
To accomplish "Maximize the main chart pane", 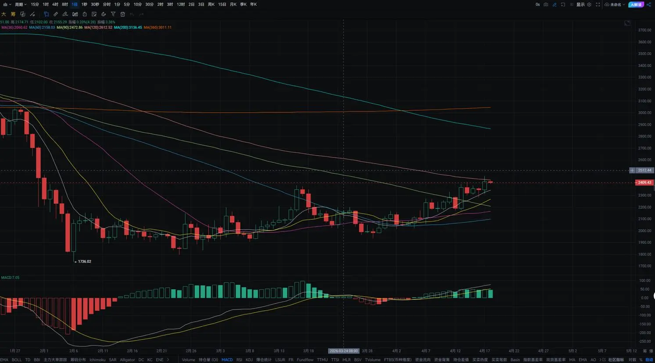I will coord(627,23).
